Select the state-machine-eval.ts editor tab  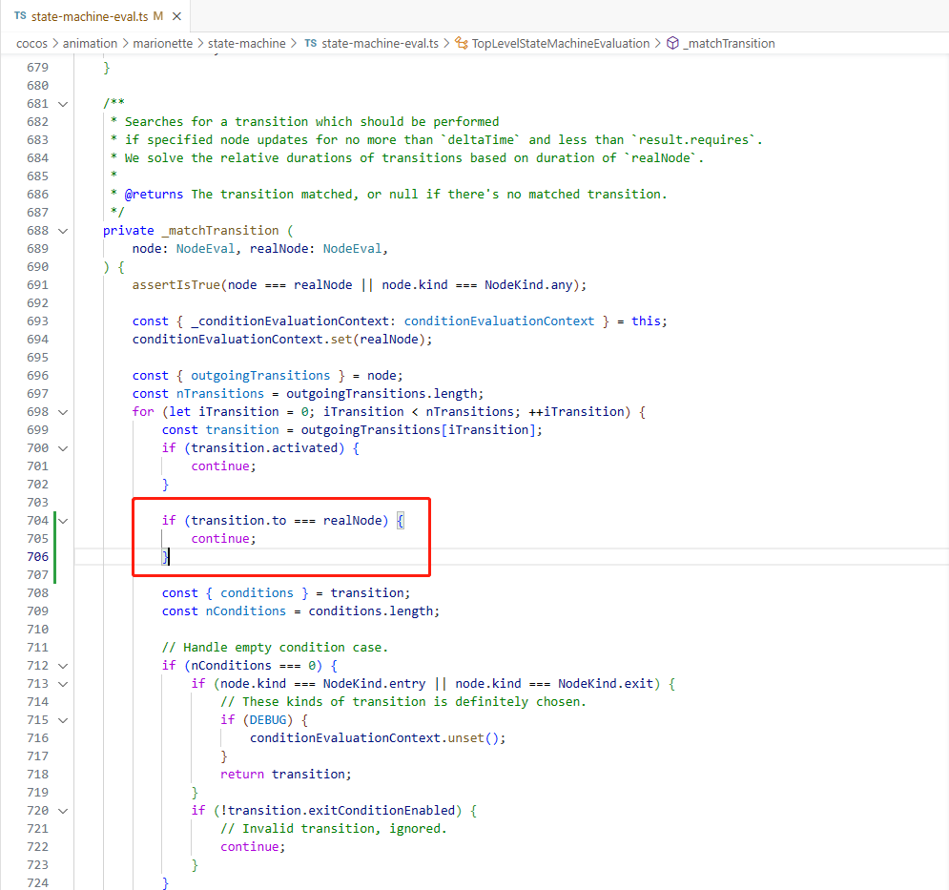(95, 16)
